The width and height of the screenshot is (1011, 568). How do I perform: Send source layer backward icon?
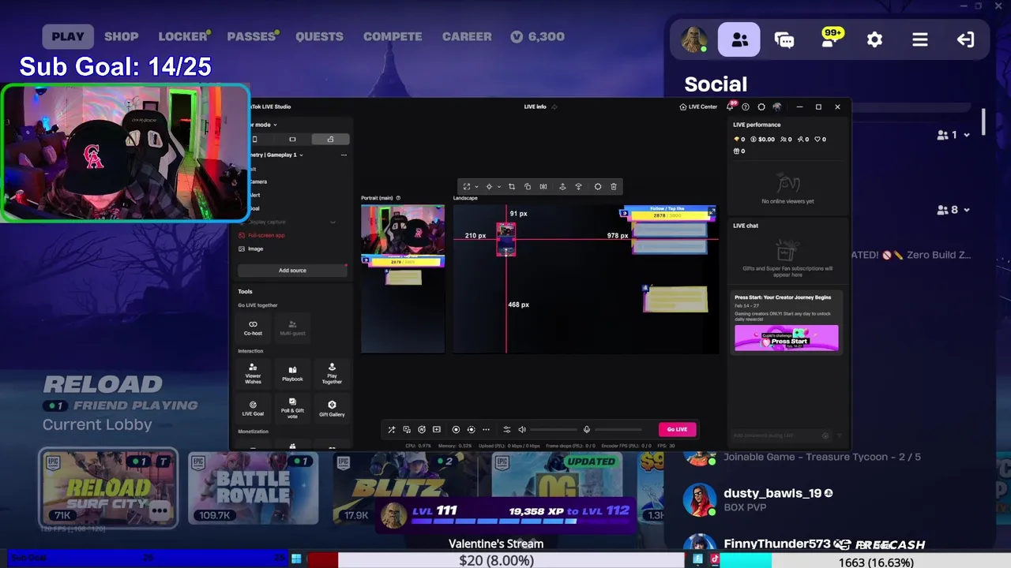click(578, 186)
